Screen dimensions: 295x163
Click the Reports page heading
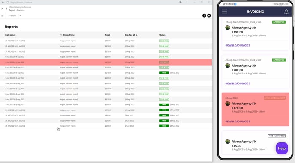point(11,27)
